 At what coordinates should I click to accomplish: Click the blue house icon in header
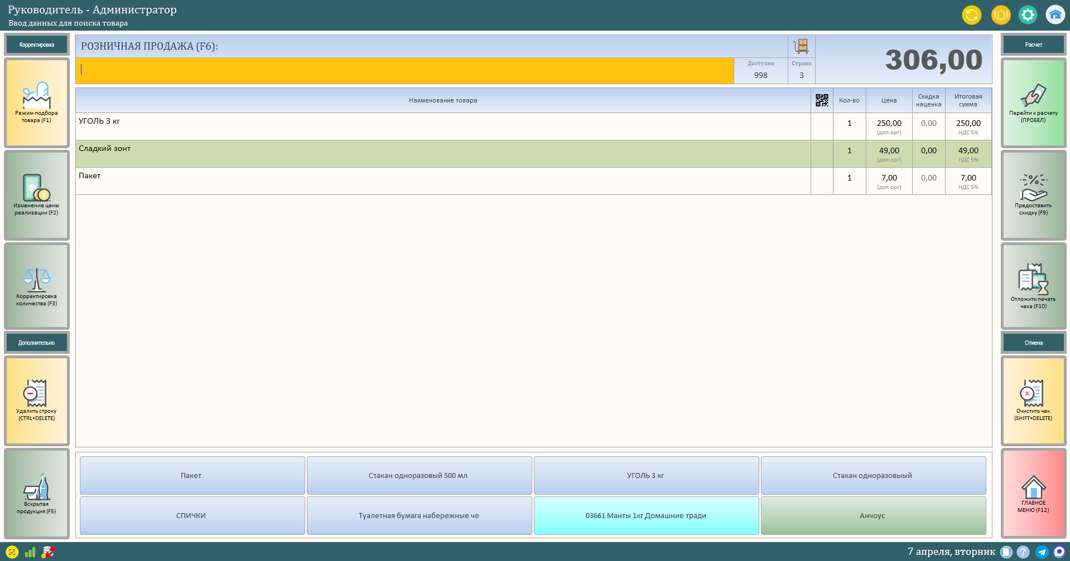tap(1055, 15)
